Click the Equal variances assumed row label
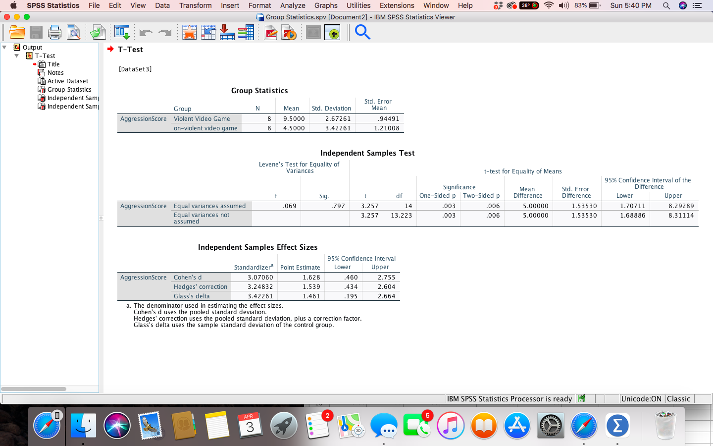Viewport: 713px width, 446px height. [x=209, y=206]
